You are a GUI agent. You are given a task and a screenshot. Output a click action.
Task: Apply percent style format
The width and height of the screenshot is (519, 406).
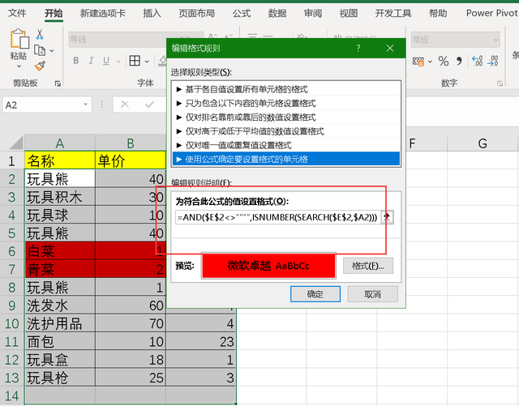(444, 62)
